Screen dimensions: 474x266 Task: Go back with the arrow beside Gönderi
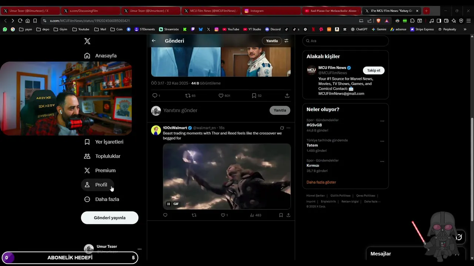(154, 41)
